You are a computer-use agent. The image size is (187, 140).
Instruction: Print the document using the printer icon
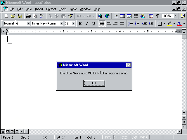coord(28,16)
